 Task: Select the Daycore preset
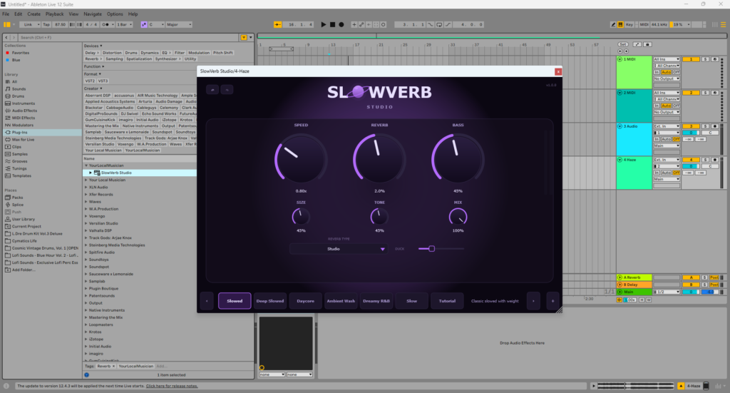pyautogui.click(x=305, y=301)
